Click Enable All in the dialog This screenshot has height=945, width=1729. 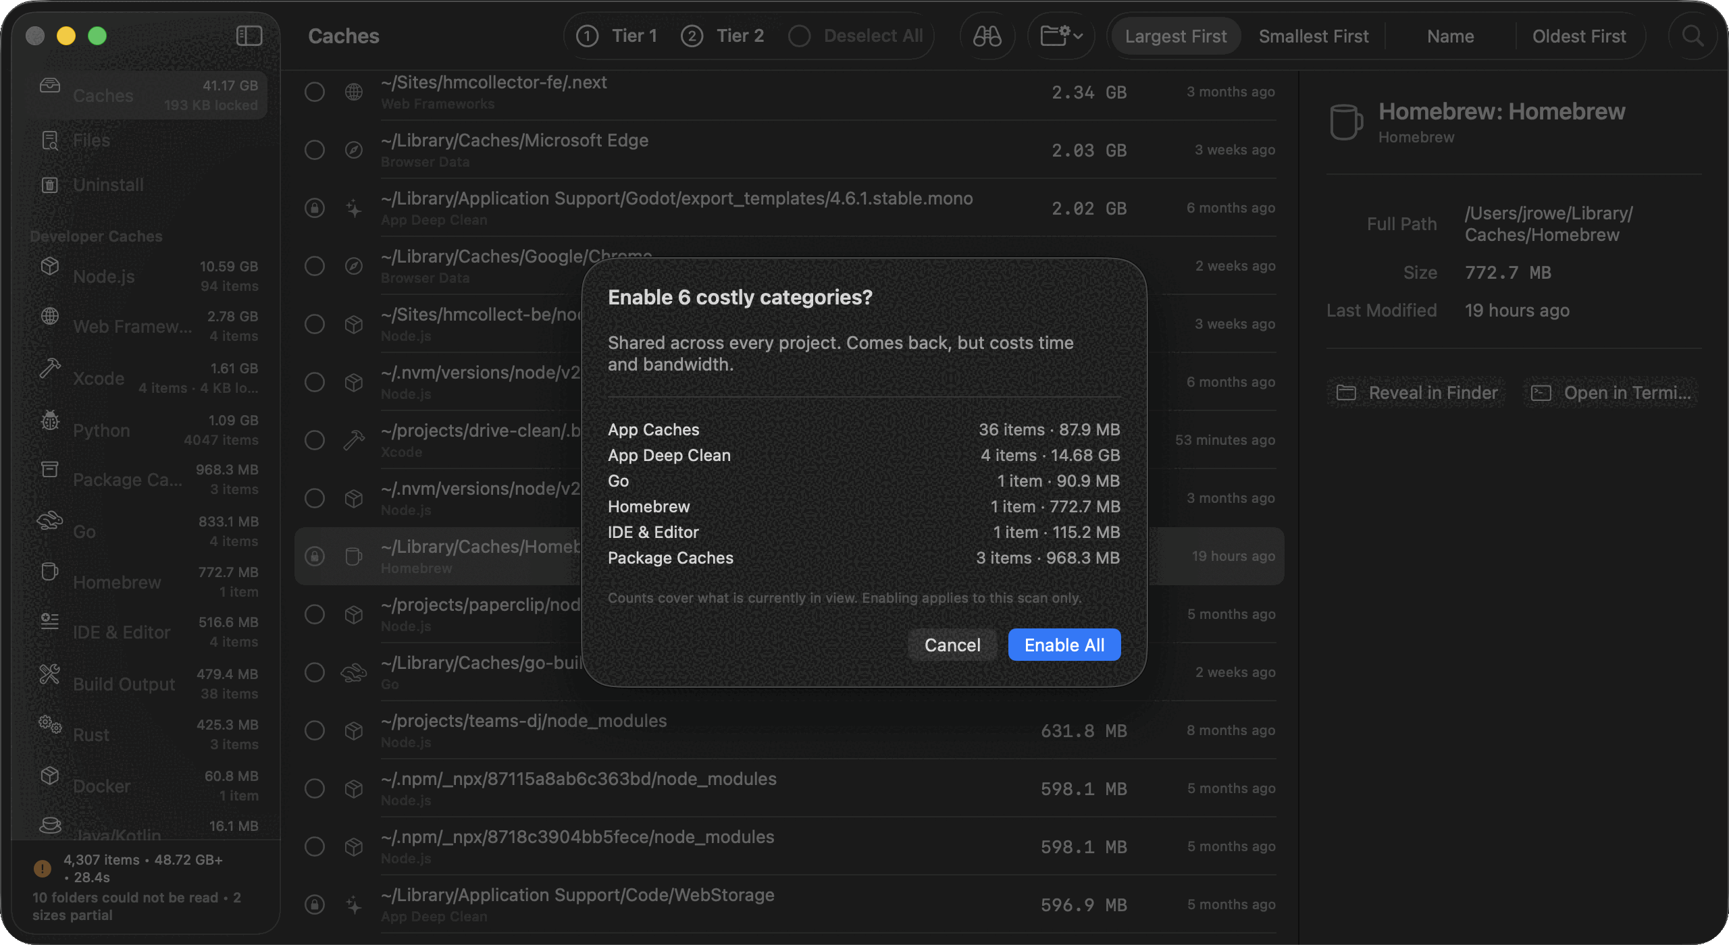(1064, 645)
